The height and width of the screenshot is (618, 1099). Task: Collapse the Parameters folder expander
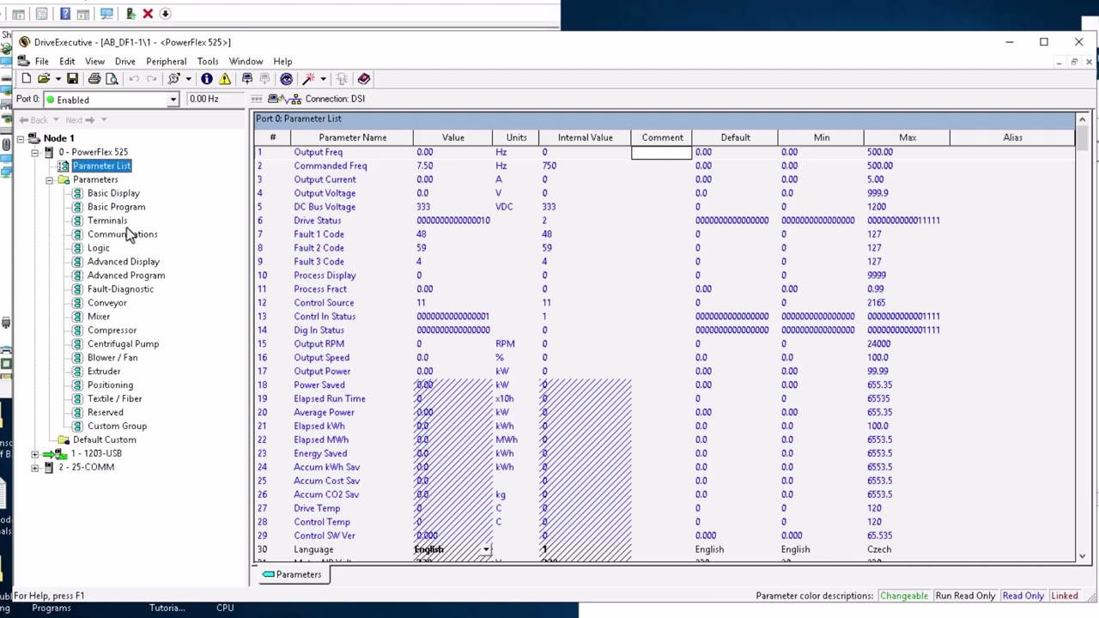50,179
